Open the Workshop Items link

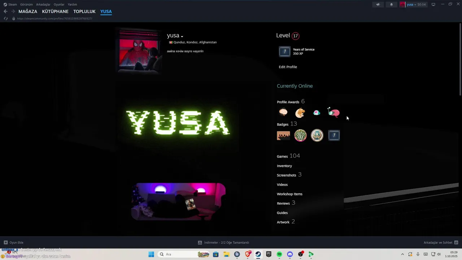289,194
